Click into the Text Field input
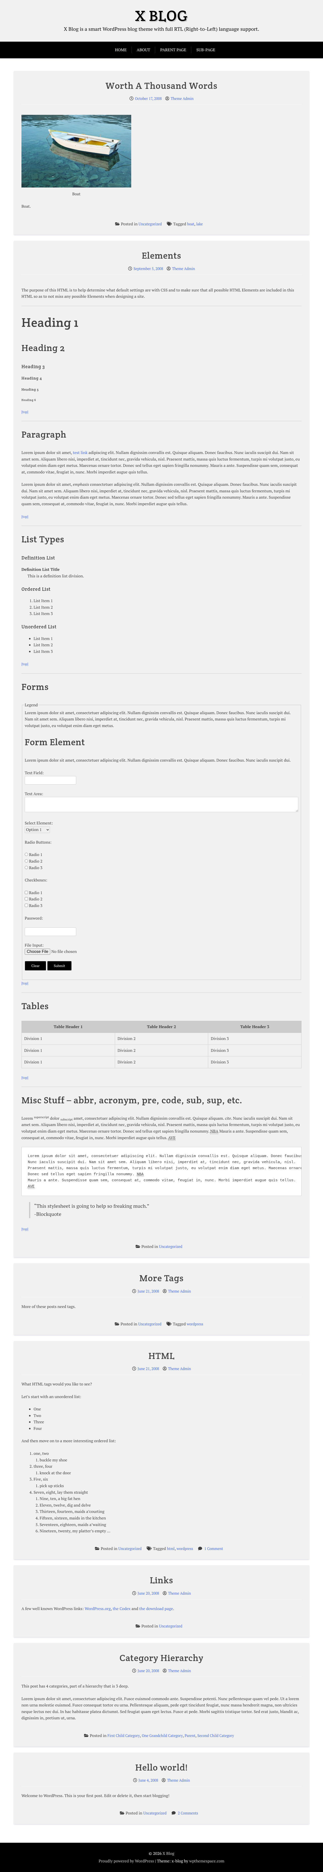The height and width of the screenshot is (1872, 323). click(x=50, y=781)
